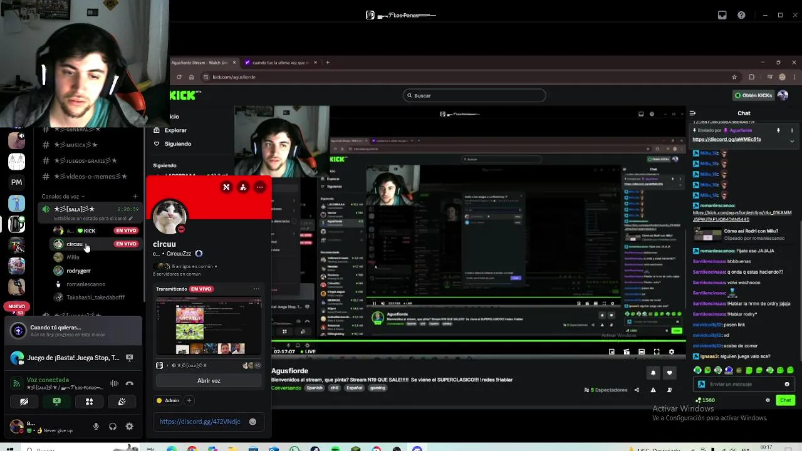Open pinned message options three dots
Image resolution: width=802 pixels, height=451 pixels.
coord(792,130)
